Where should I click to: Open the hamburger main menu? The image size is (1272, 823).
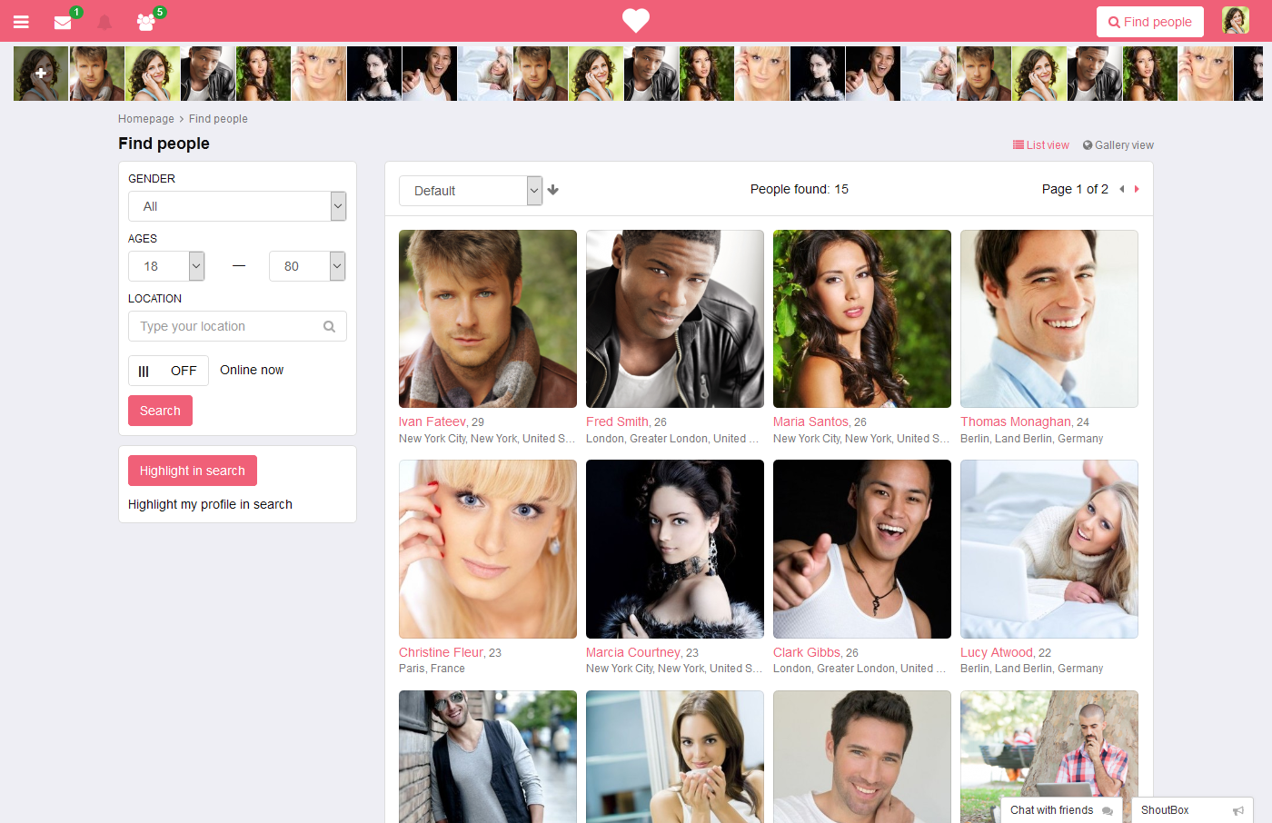click(21, 22)
